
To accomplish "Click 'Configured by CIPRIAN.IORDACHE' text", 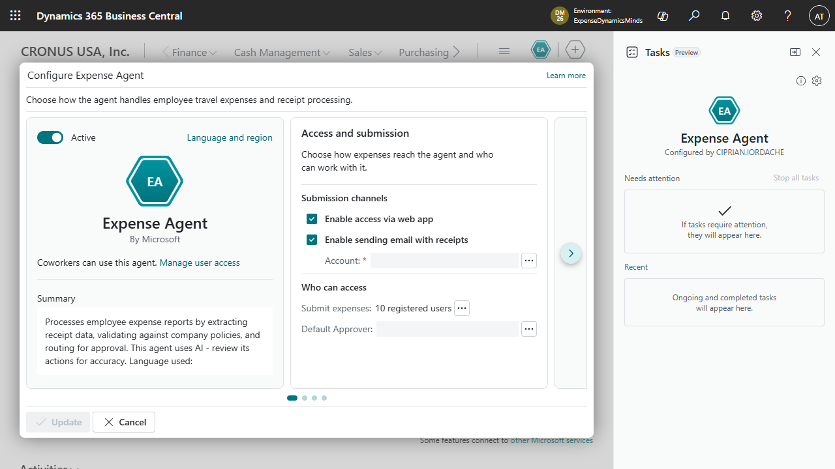I will tap(724, 152).
